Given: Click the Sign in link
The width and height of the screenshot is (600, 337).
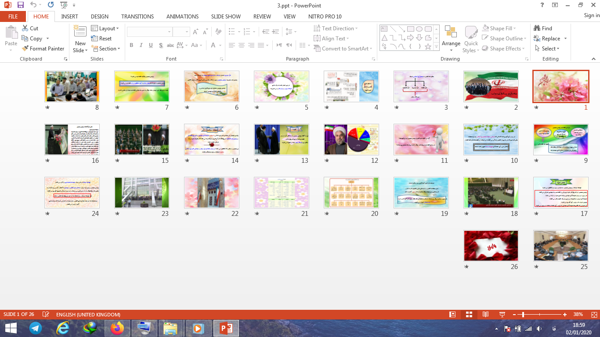Looking at the screenshot, I should coord(591,15).
